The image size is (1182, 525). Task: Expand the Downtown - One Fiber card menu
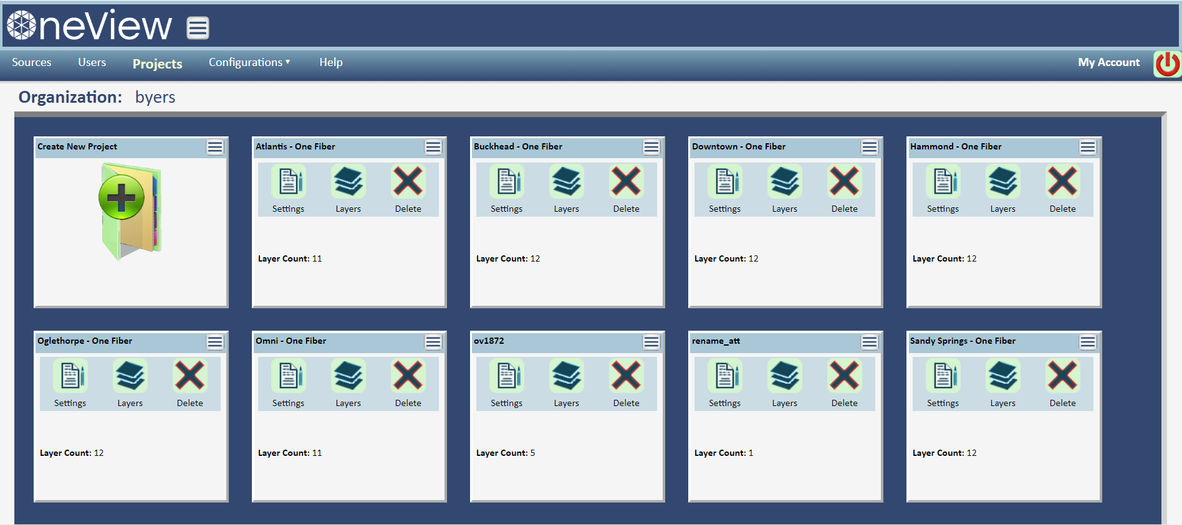point(870,148)
